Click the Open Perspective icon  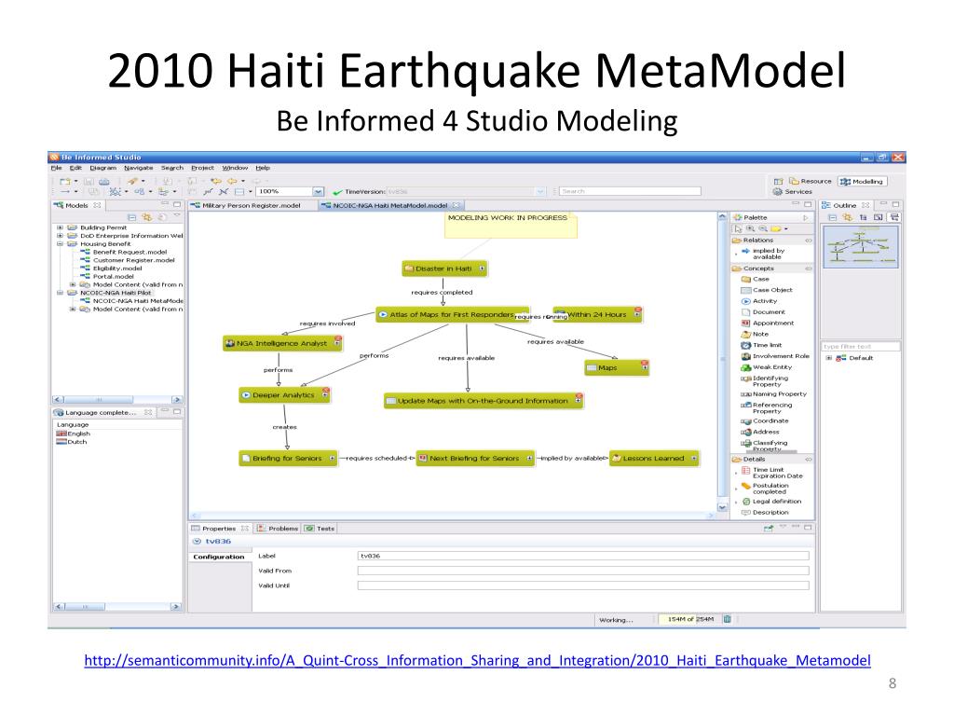[x=778, y=181]
